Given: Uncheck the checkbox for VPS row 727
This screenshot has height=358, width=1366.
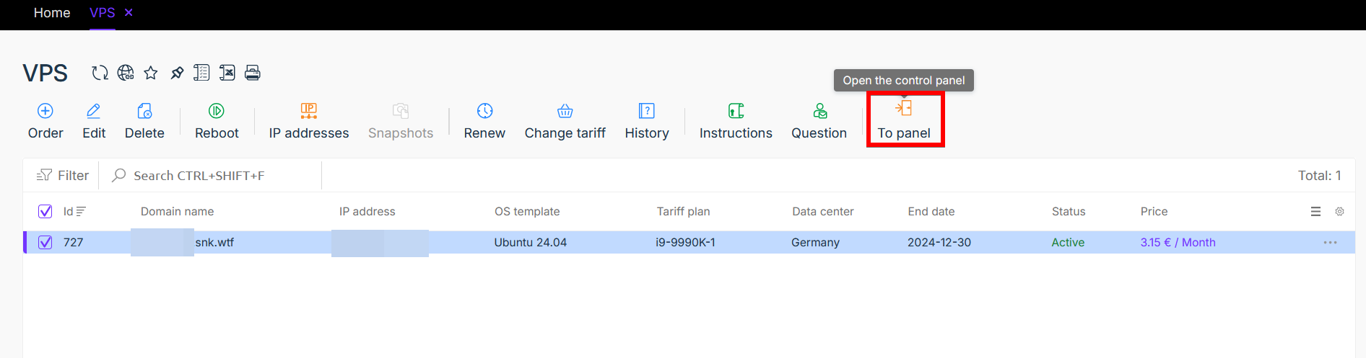Looking at the screenshot, I should coord(45,242).
